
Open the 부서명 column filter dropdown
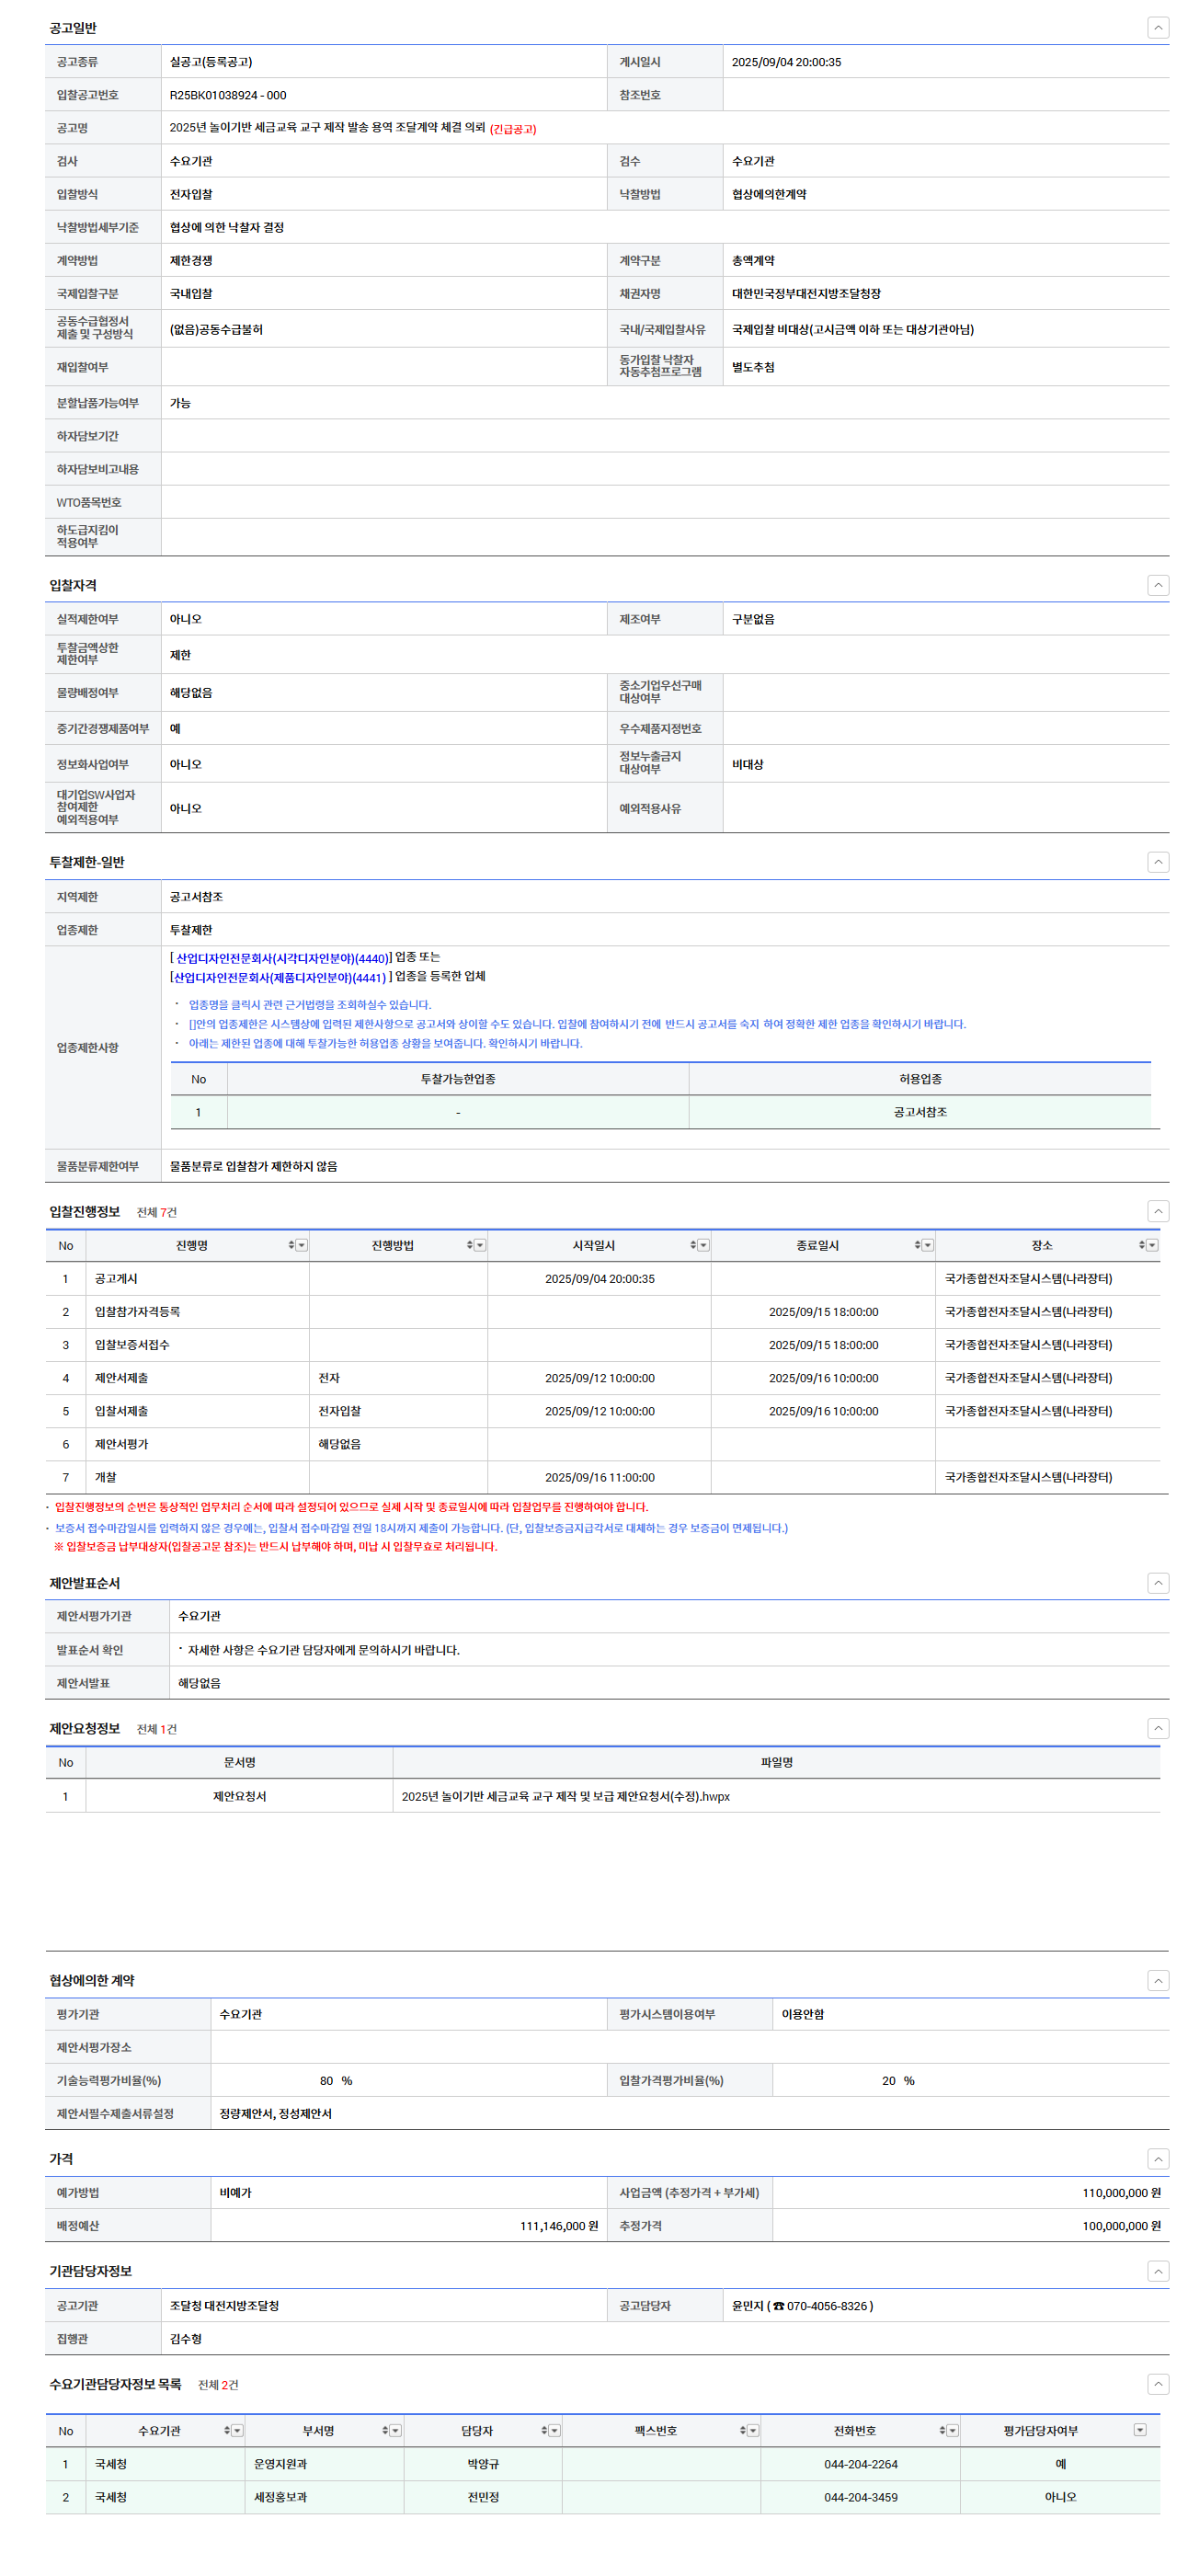click(396, 2430)
